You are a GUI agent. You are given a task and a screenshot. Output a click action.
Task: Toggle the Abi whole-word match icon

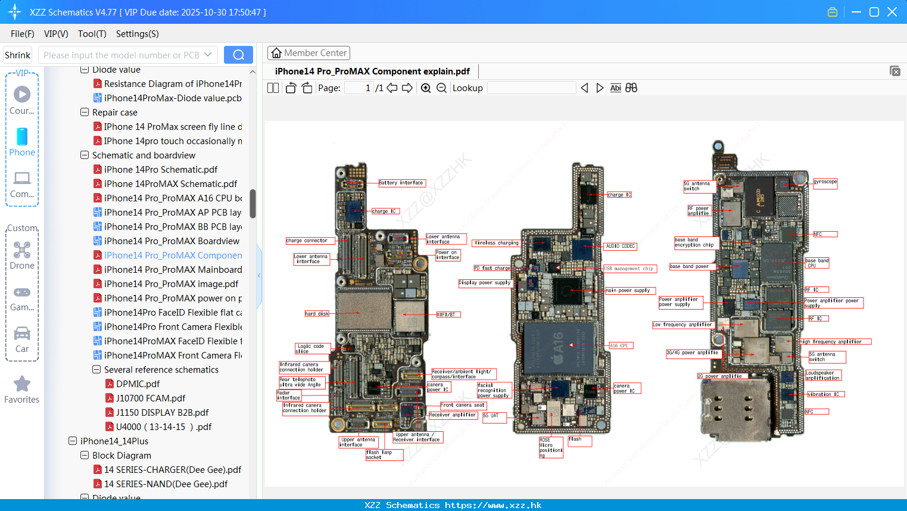tap(615, 88)
